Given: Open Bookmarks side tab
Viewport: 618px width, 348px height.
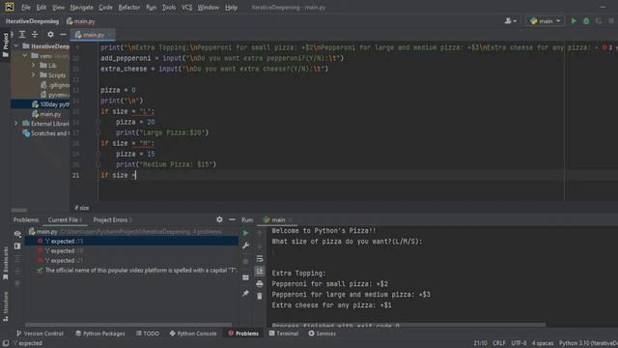Looking at the screenshot, I should (x=5, y=263).
